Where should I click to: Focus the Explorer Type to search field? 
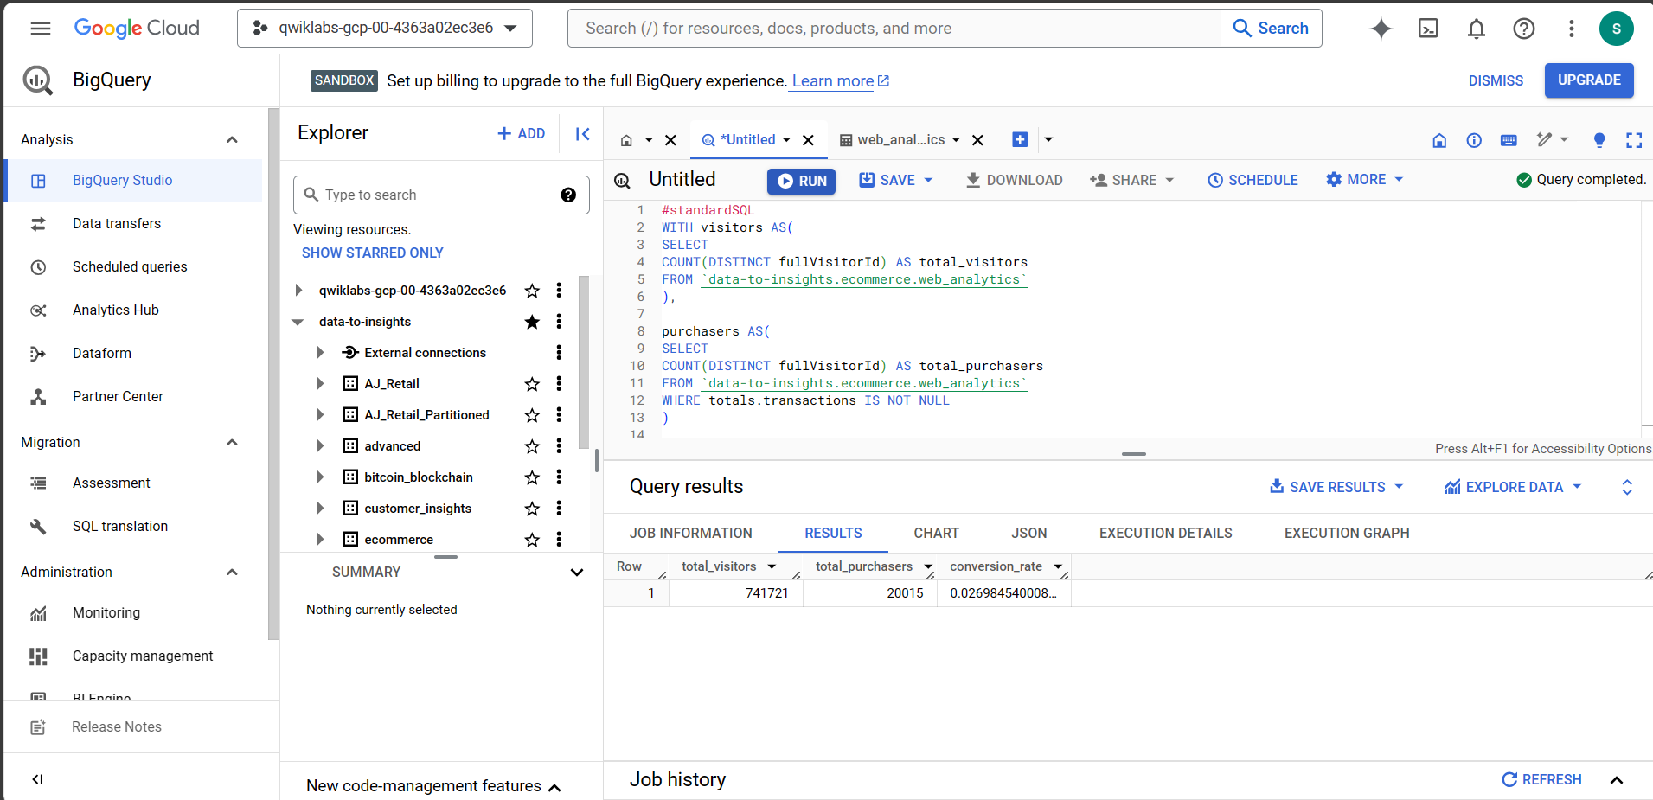point(441,195)
